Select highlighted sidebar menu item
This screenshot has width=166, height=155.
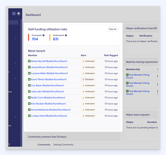point(13,23)
